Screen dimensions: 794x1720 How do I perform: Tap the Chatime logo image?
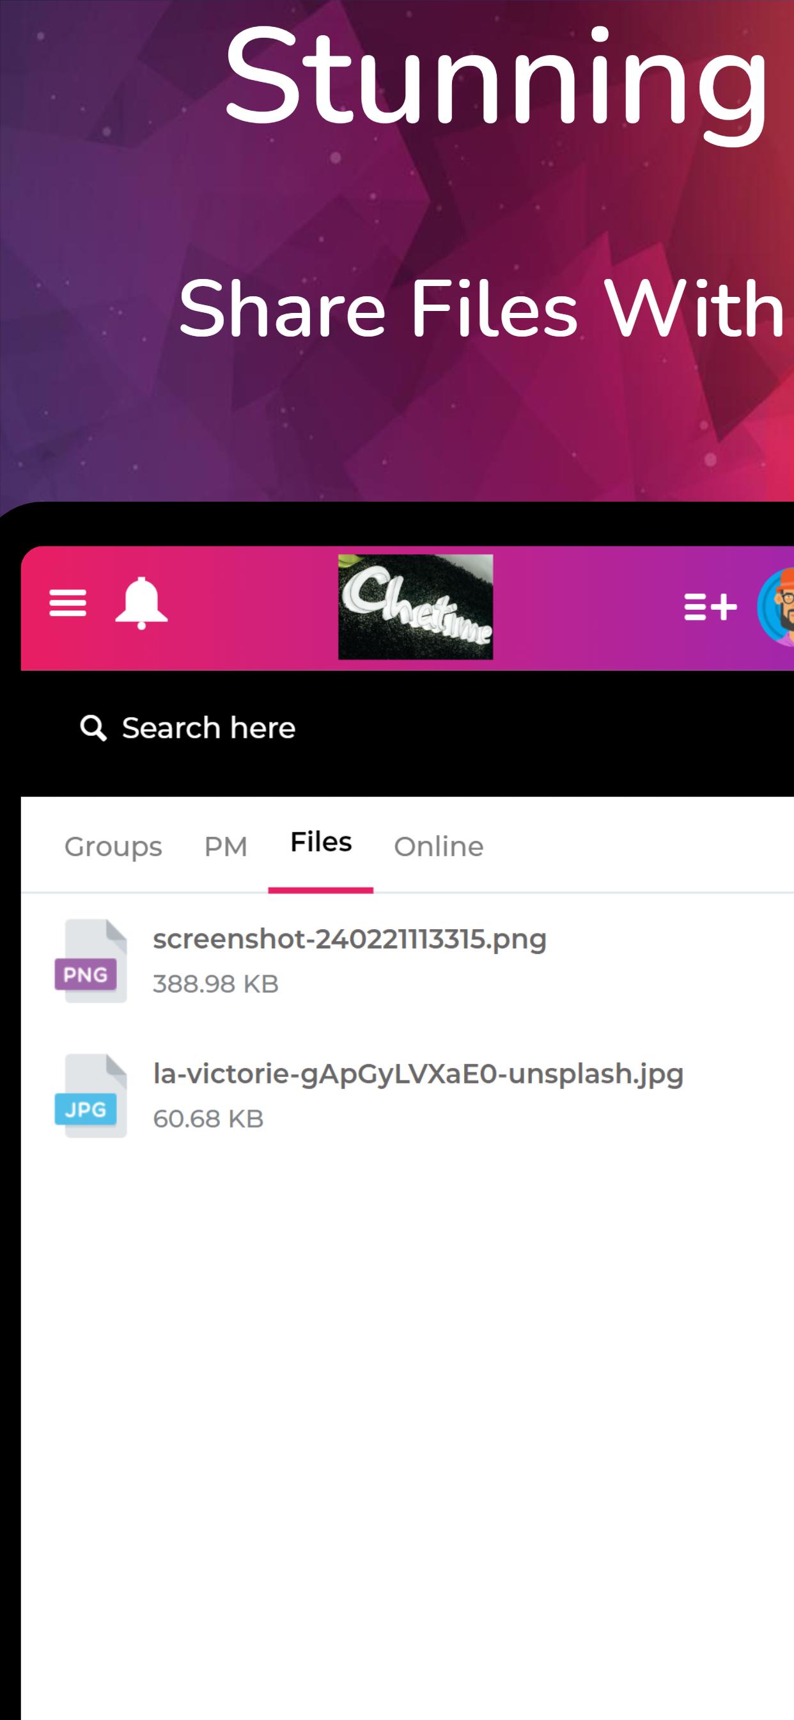[x=416, y=607]
